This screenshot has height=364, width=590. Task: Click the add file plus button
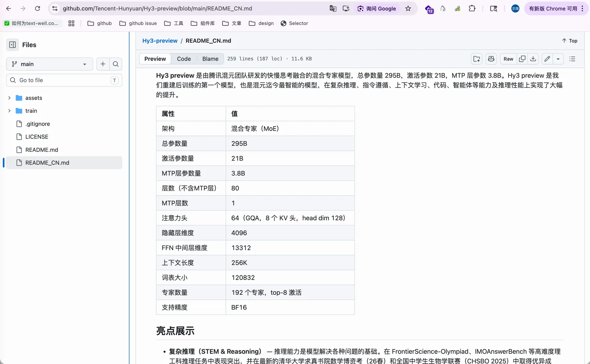point(103,64)
